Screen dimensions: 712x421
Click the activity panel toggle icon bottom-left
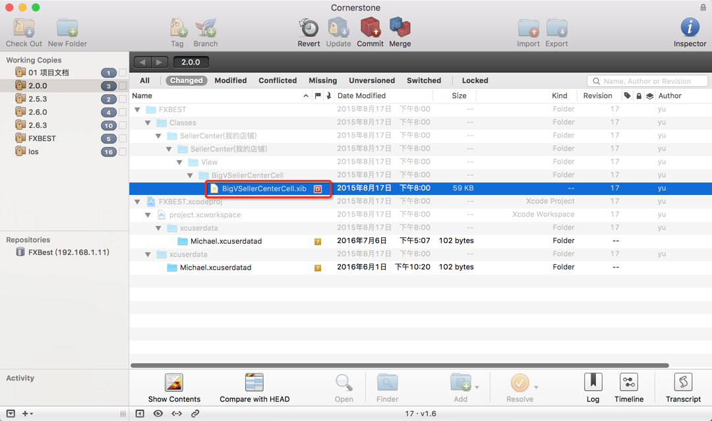(x=11, y=413)
